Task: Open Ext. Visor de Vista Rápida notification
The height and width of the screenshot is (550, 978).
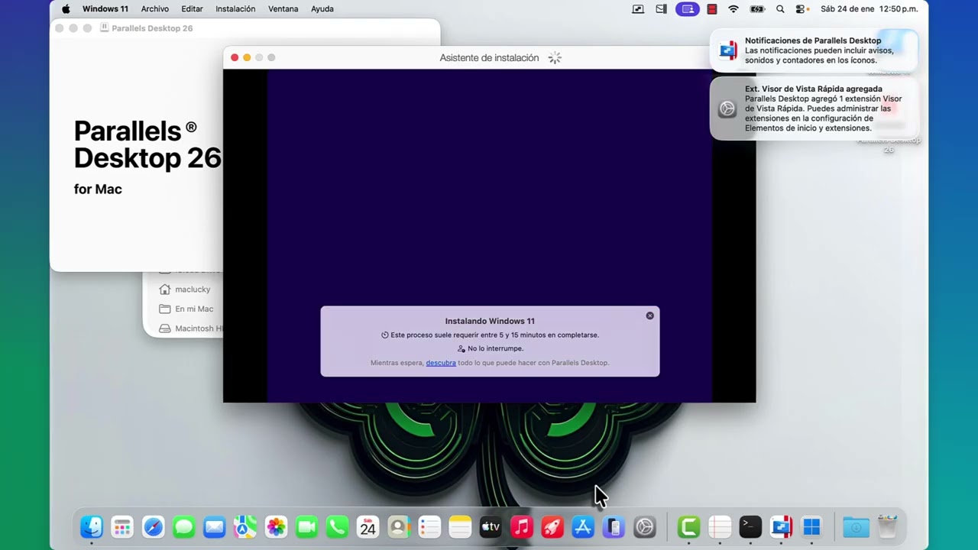Action: [814, 108]
